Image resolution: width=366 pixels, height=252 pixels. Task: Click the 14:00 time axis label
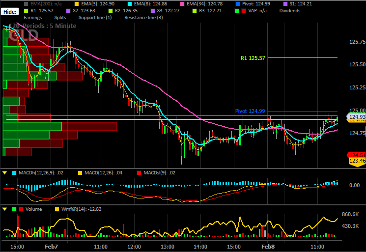[200, 247]
